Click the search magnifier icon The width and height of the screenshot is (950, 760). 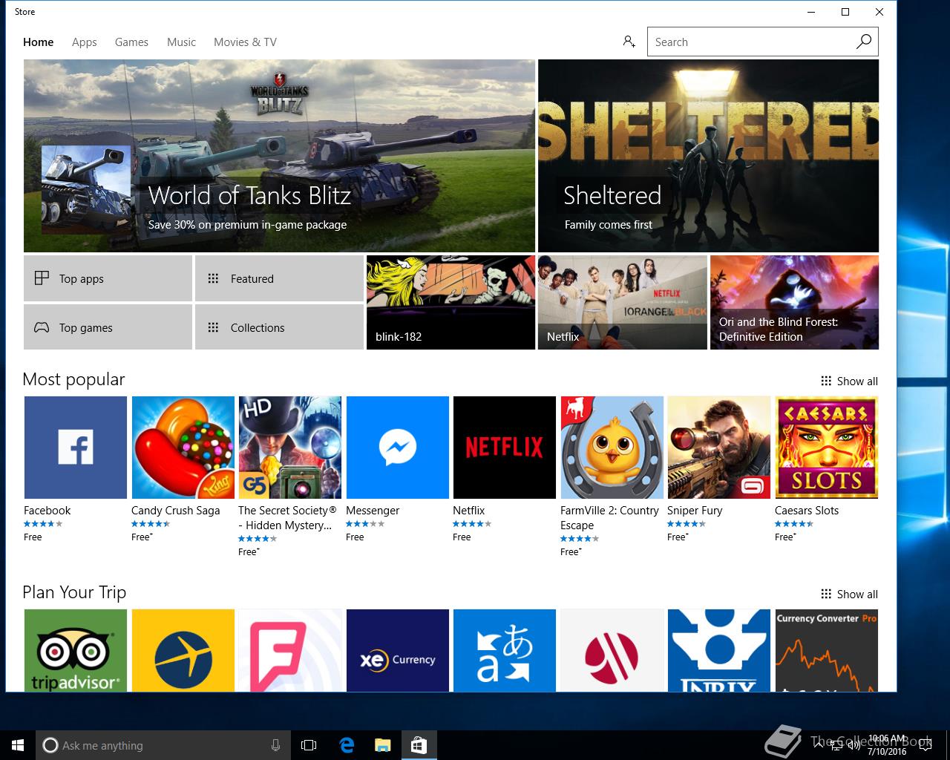(x=863, y=42)
